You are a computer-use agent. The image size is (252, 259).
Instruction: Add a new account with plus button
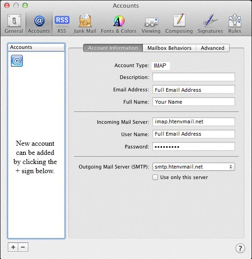[13, 247]
